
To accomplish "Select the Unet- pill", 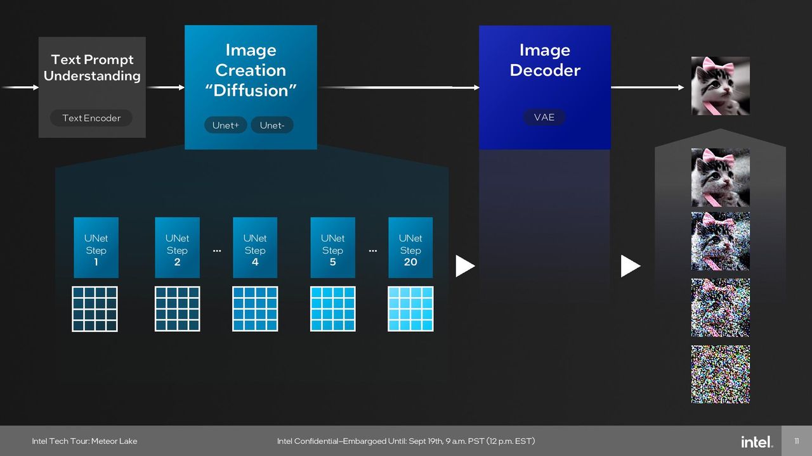I will click(272, 125).
